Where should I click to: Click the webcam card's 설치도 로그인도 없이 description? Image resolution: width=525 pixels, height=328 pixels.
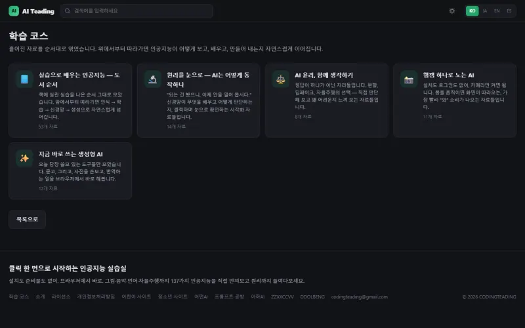(x=465, y=96)
